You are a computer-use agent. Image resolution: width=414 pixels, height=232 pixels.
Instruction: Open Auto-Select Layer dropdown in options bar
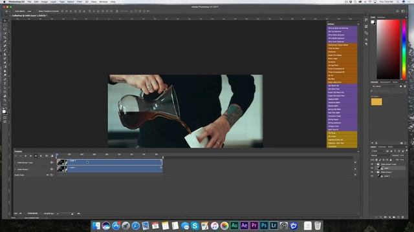click(30, 12)
